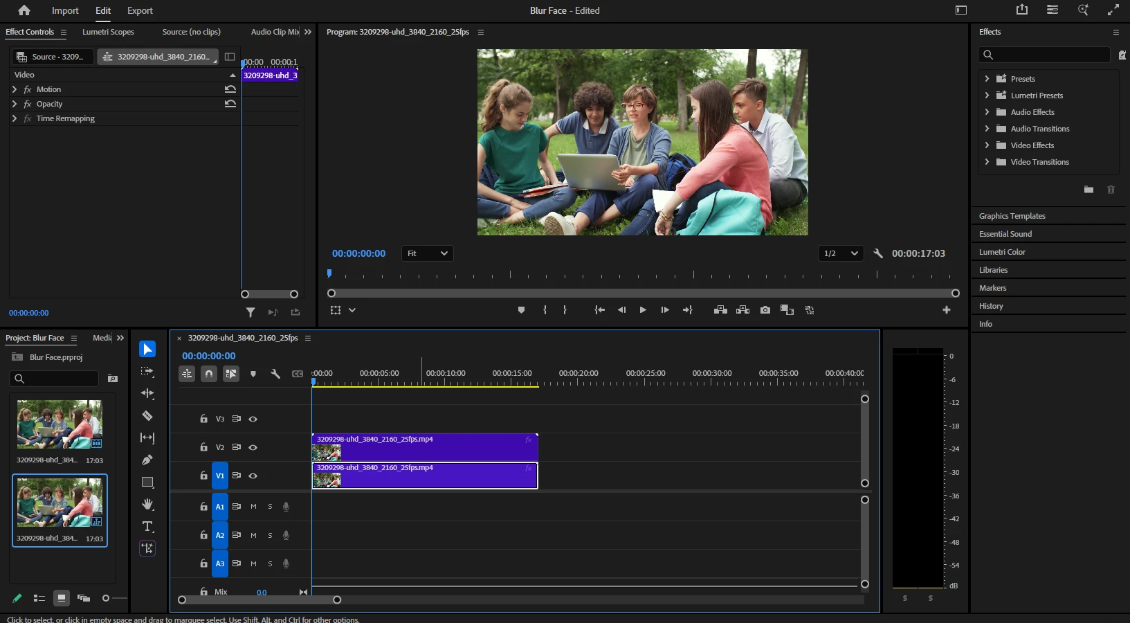Select the Selection tool arrow
Viewport: 1130px width, 623px height.
[x=147, y=349]
